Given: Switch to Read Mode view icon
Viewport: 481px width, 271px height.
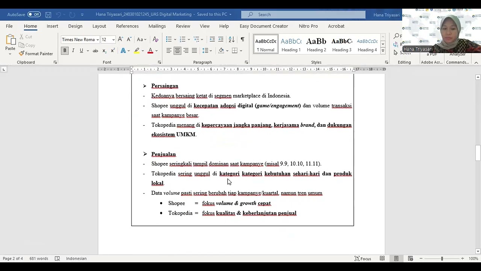Looking at the screenshot, I should (x=382, y=259).
